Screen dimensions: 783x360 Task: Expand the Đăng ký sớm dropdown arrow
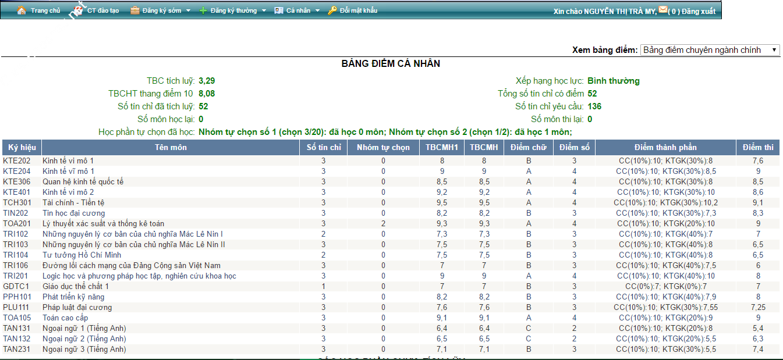(x=188, y=10)
